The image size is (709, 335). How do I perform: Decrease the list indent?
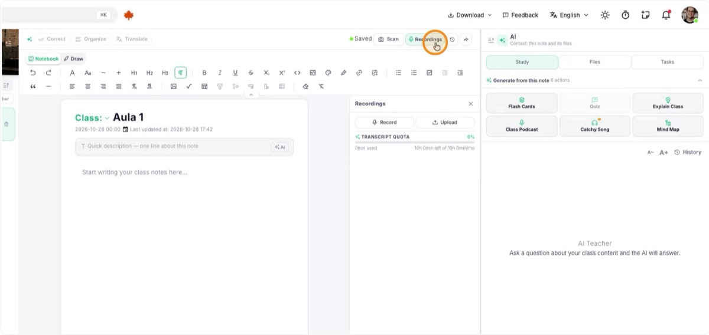(445, 73)
